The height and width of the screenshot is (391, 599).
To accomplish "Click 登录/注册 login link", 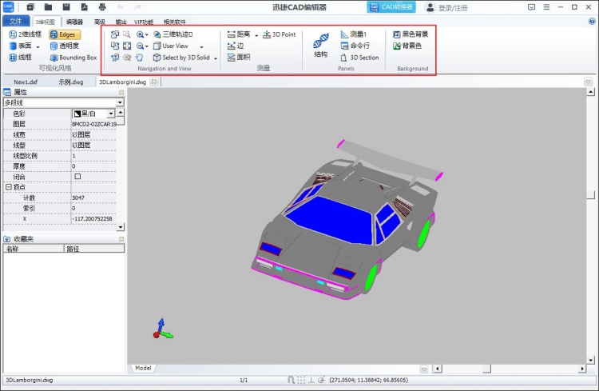I will (x=453, y=8).
